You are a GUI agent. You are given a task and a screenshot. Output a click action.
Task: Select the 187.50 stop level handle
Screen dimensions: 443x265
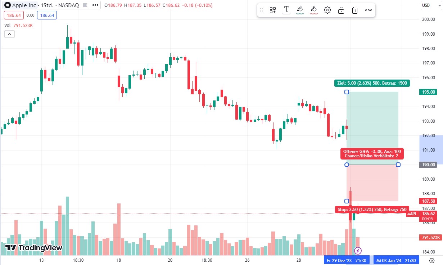347,201
